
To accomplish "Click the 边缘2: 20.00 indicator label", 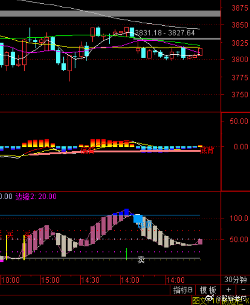I will tap(36, 196).
